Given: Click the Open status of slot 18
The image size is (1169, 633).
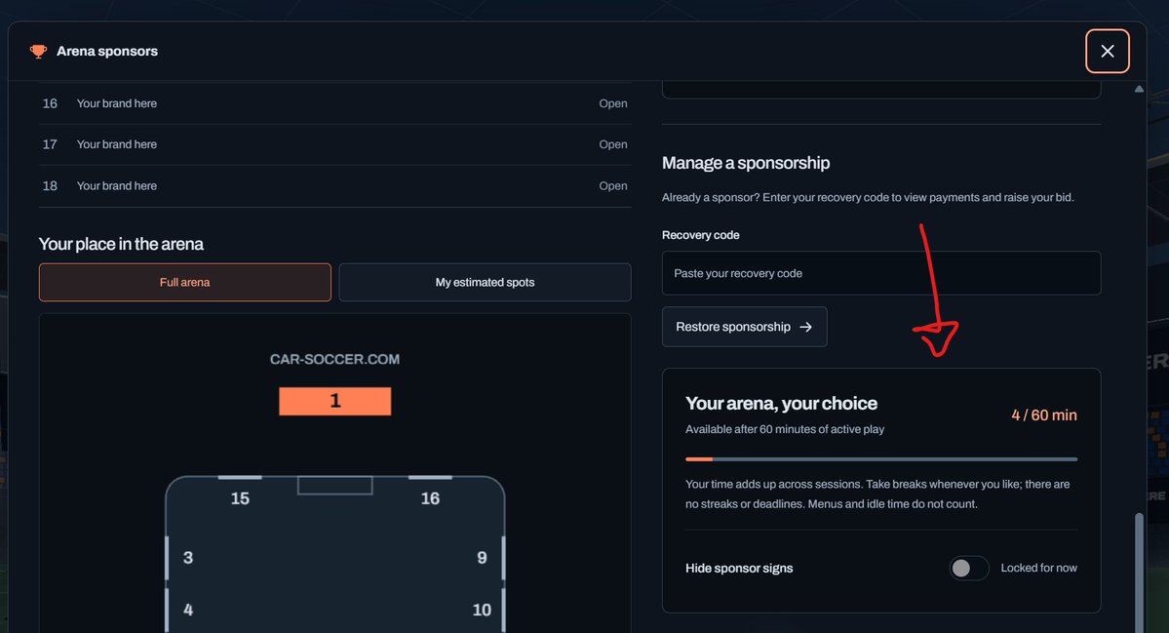Looking at the screenshot, I should 613,185.
